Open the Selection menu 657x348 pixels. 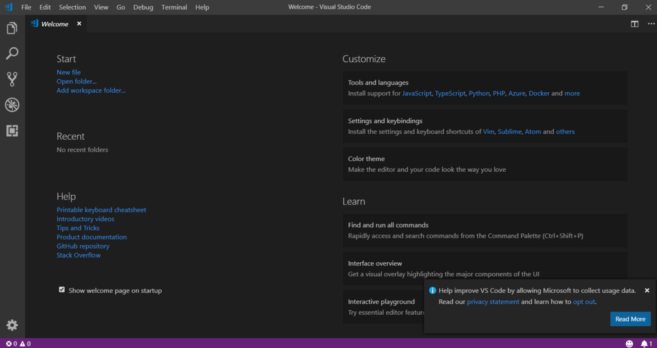tap(73, 7)
